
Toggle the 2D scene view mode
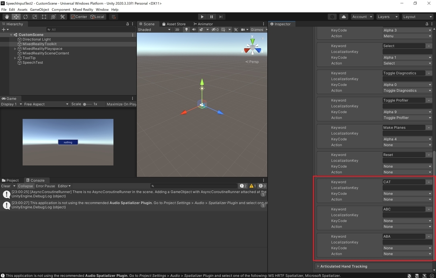coord(177,30)
